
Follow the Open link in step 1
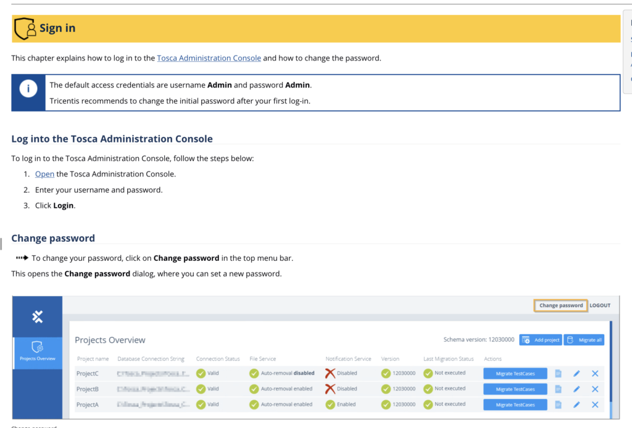click(44, 174)
